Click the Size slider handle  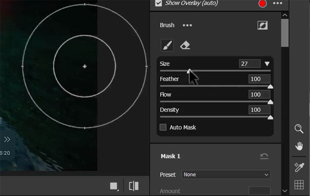tap(189, 71)
